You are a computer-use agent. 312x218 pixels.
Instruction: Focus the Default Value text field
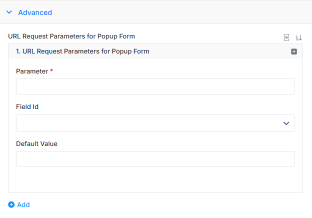click(155, 159)
